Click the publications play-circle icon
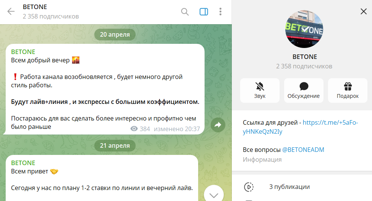This screenshot has height=201, width=372. point(249,187)
